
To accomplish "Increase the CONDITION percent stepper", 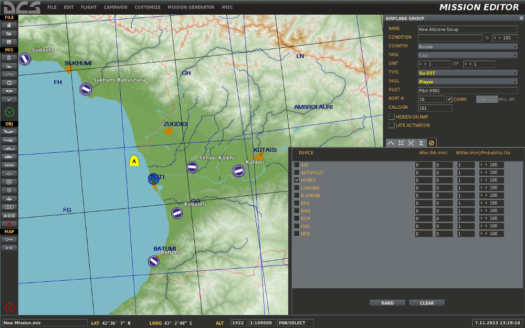I will point(500,38).
